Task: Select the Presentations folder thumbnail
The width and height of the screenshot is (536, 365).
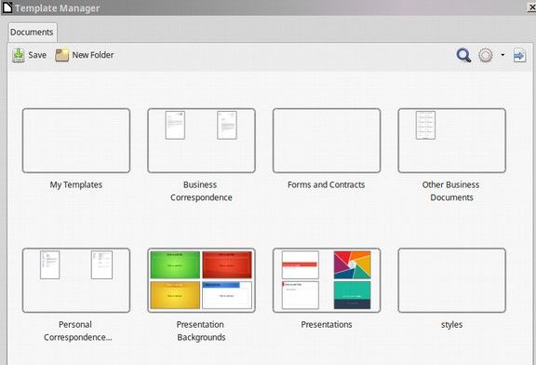Action: coord(327,280)
